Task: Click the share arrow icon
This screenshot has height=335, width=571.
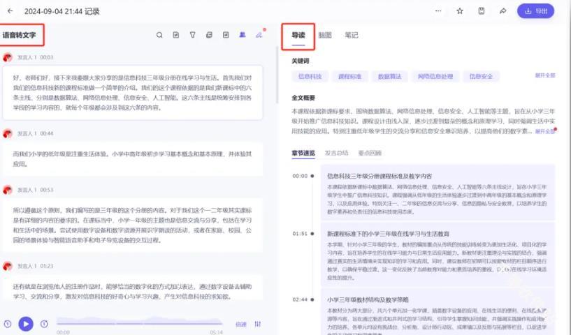Action: coord(503,11)
